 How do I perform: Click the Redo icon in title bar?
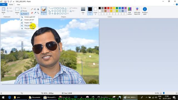tap(11, 1)
